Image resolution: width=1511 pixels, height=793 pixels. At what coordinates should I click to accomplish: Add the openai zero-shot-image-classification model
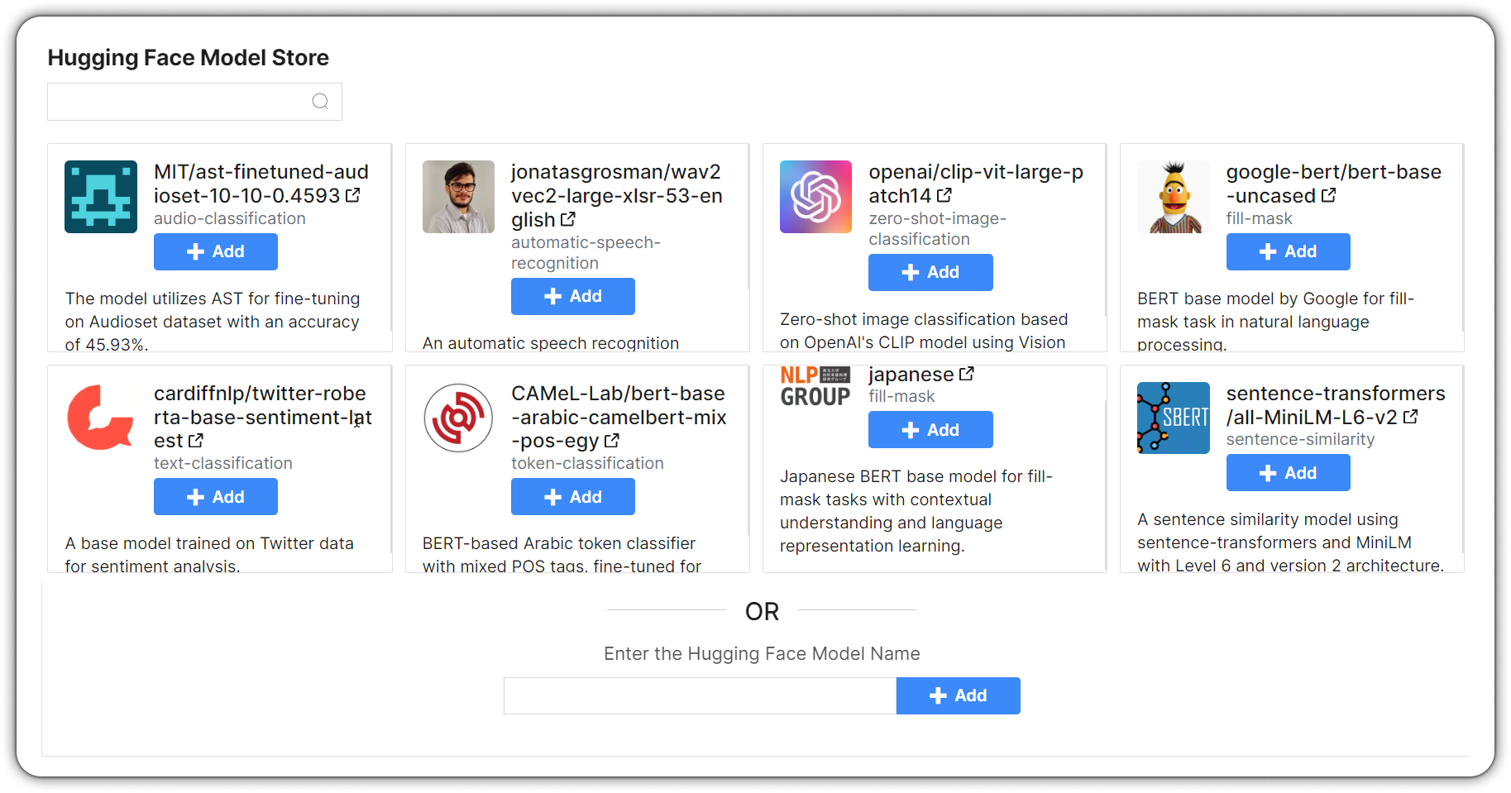pos(930,272)
